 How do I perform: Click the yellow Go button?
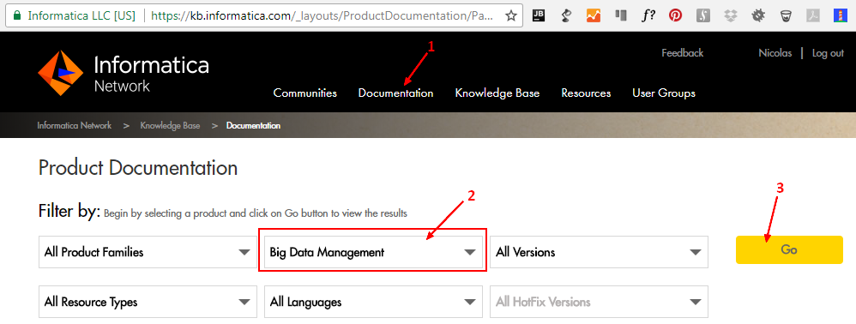pyautogui.click(x=789, y=249)
